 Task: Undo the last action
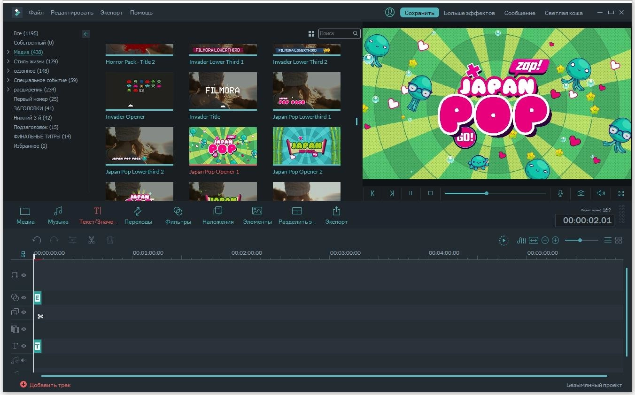click(37, 240)
